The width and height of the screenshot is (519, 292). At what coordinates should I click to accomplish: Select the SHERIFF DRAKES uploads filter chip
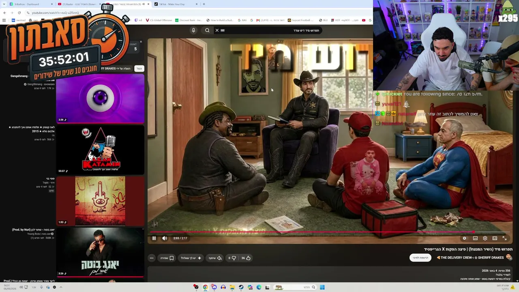(x=116, y=69)
